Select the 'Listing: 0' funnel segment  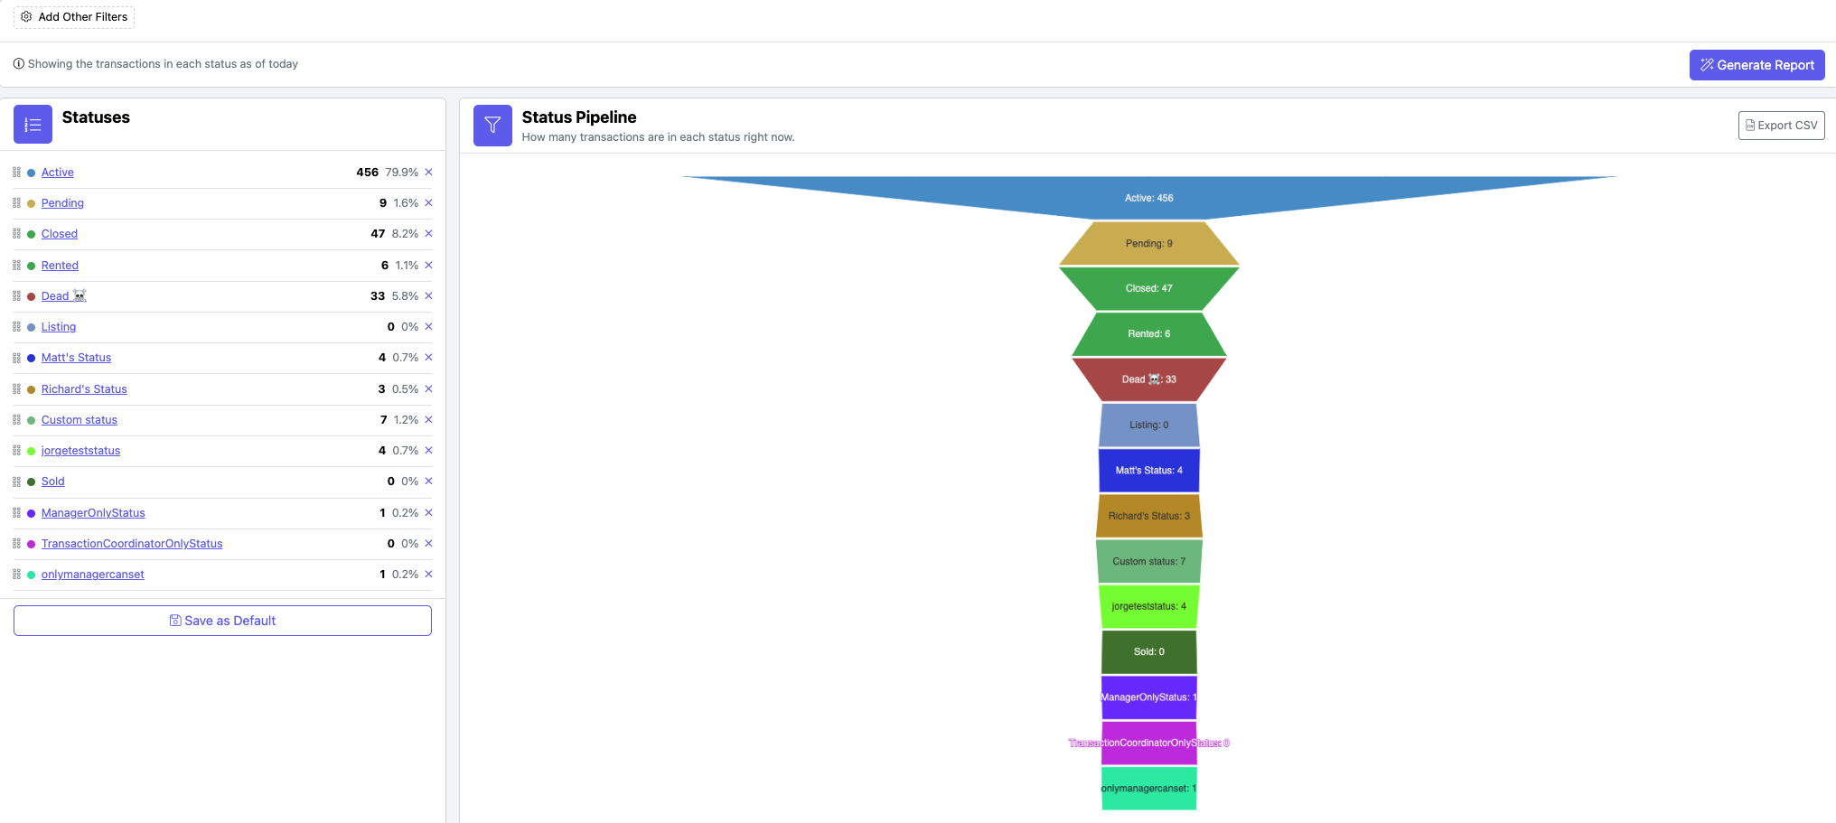click(1149, 426)
